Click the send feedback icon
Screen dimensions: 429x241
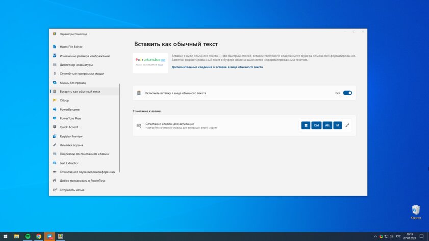pyautogui.click(x=55, y=190)
